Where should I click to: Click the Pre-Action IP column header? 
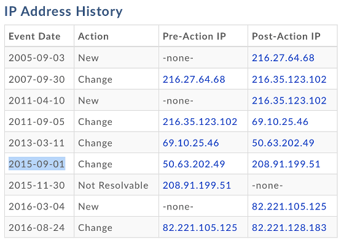(x=194, y=36)
